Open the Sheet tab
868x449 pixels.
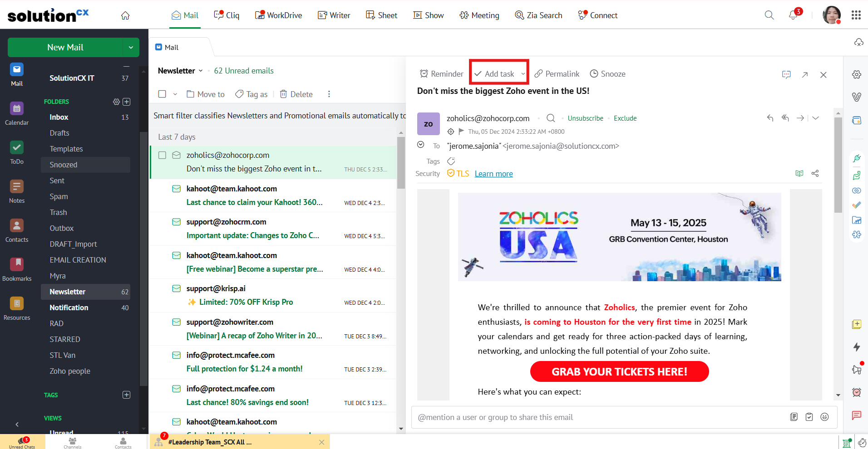tap(382, 15)
